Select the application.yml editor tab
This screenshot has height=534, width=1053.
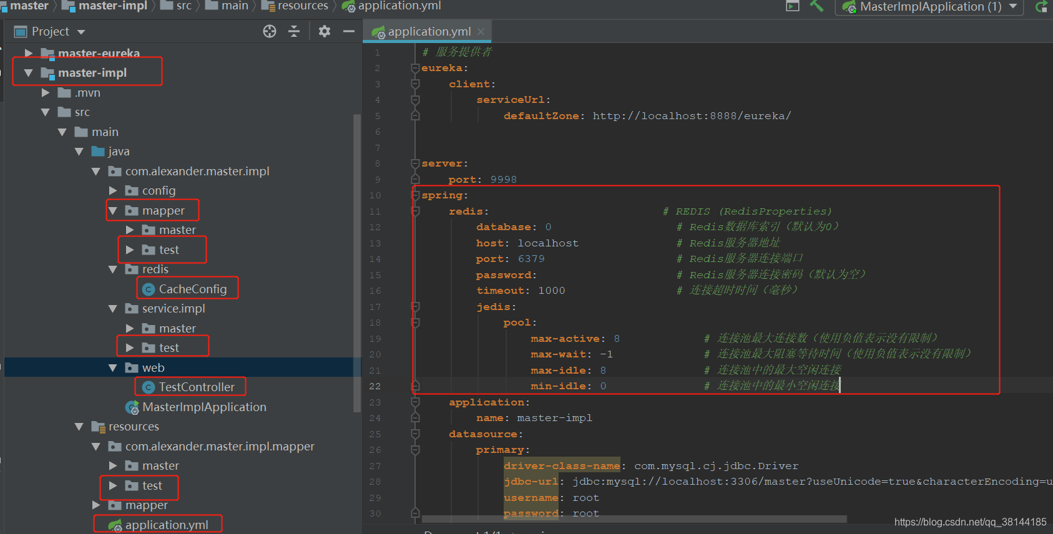(x=428, y=31)
